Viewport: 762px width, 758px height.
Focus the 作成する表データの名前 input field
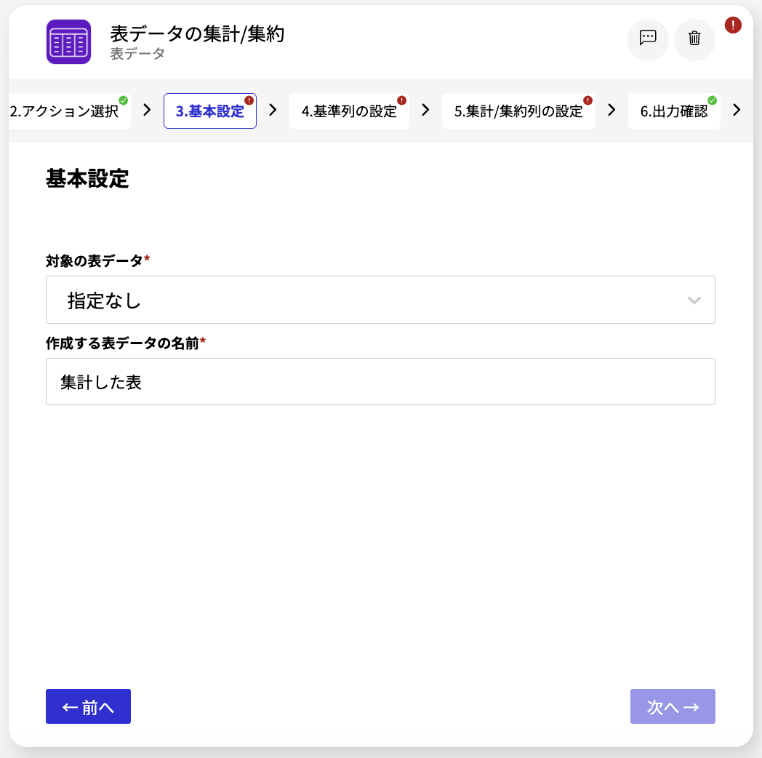[x=380, y=382]
